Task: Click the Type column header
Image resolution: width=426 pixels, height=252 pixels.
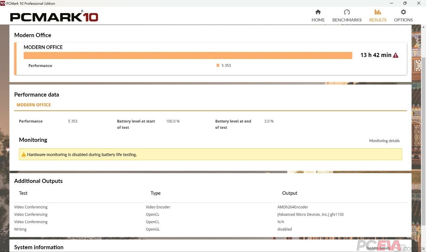Action: click(x=155, y=193)
